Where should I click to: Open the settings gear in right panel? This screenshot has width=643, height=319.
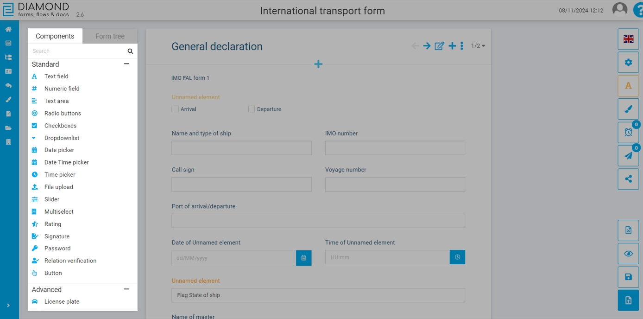point(628,63)
